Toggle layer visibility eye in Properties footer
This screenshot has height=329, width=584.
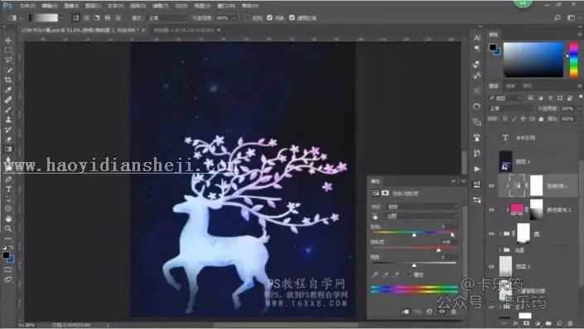point(442,312)
